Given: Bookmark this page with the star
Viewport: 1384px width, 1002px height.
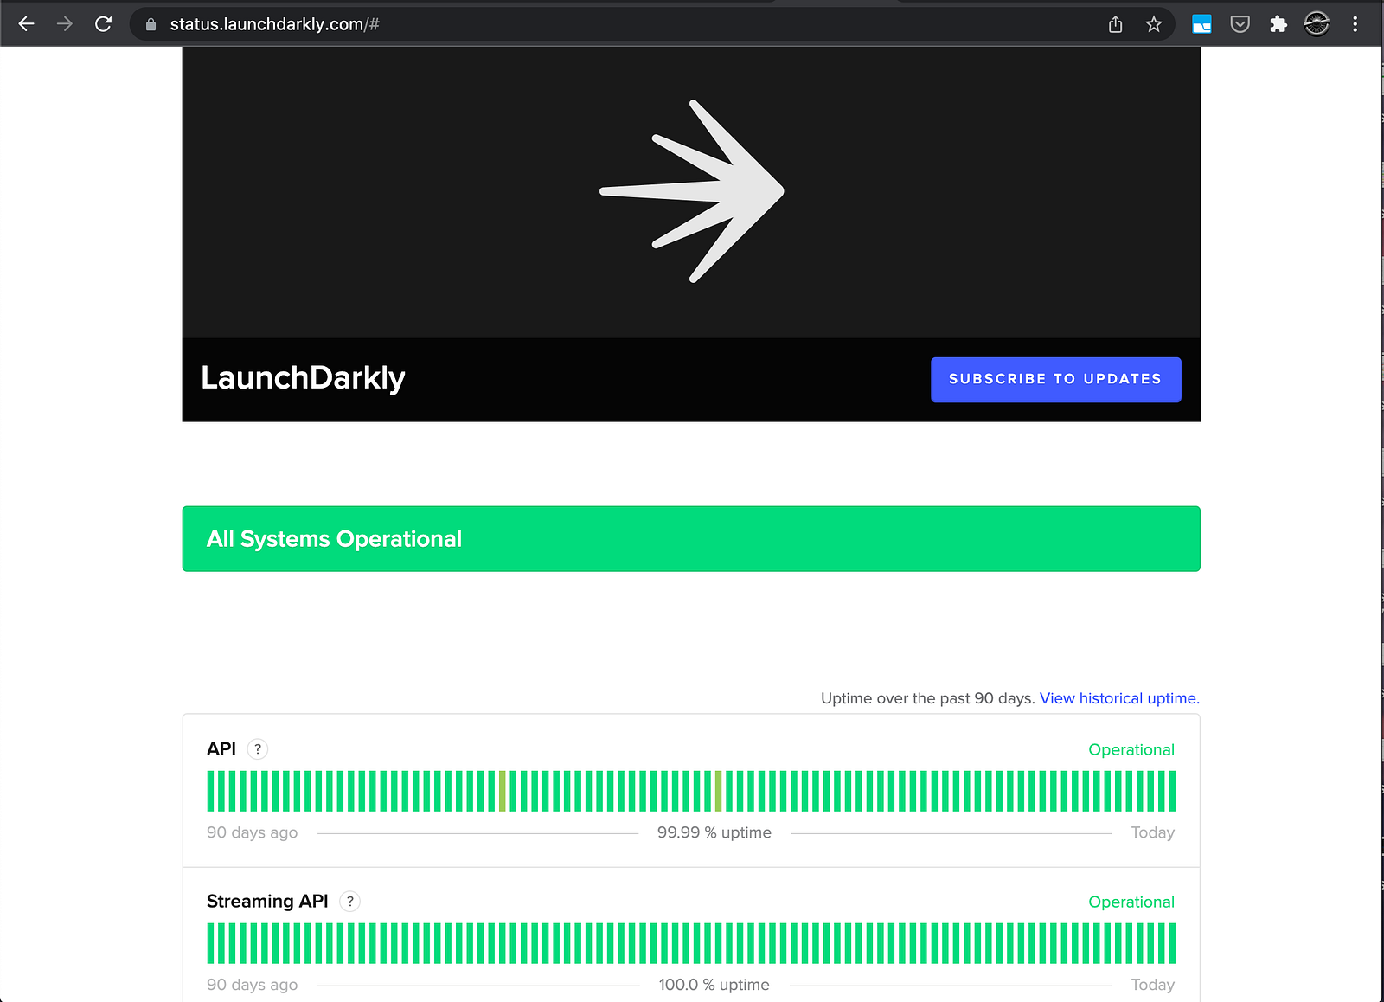Looking at the screenshot, I should coord(1154,24).
